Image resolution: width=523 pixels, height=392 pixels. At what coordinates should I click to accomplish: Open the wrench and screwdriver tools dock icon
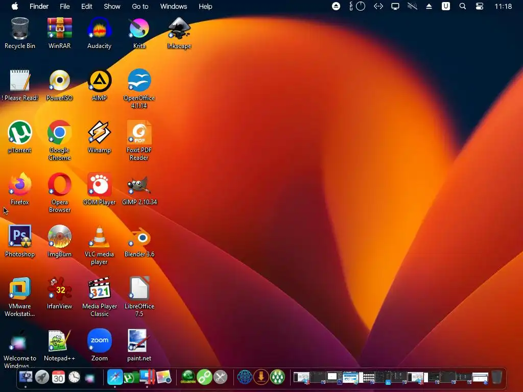pos(220,377)
